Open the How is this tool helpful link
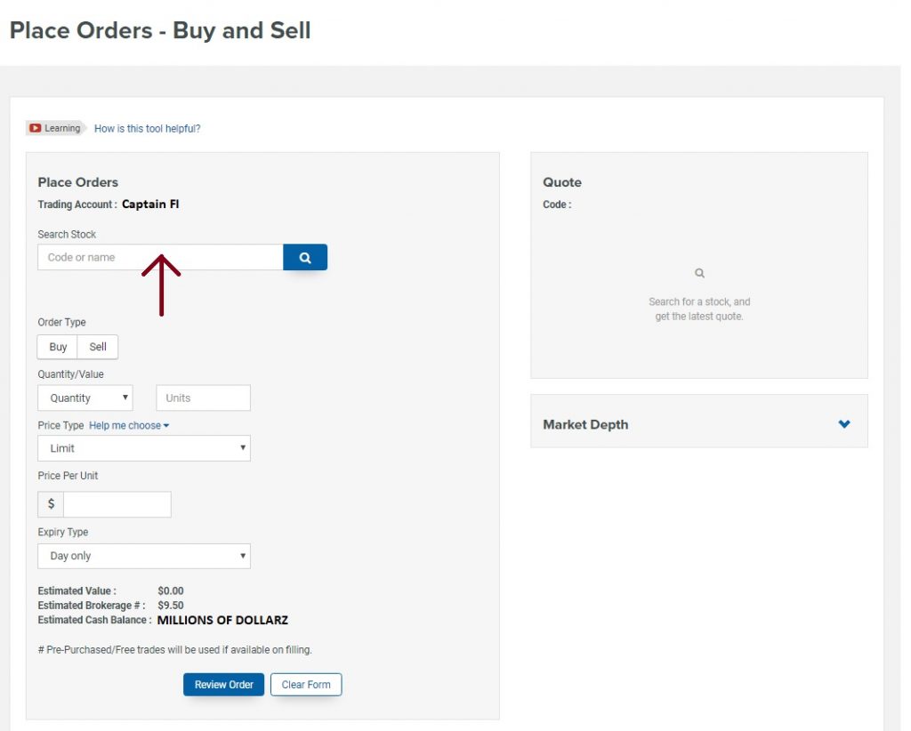The width and height of the screenshot is (911, 731). pyautogui.click(x=147, y=128)
